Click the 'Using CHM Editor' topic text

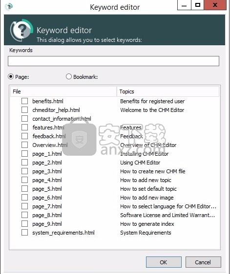point(140,163)
